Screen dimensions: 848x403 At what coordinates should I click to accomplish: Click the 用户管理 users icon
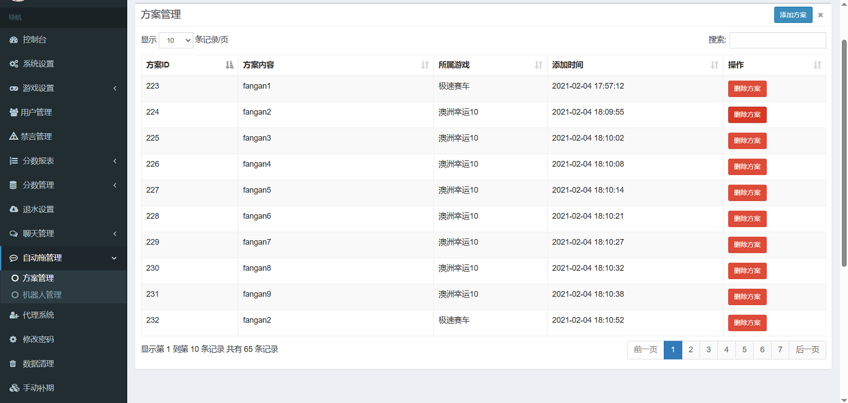click(x=14, y=113)
